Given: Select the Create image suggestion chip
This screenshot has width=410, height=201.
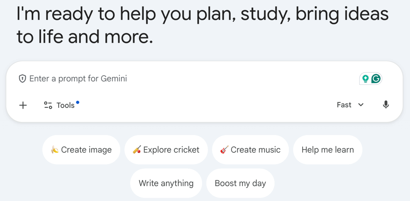Looking at the screenshot, I should (x=81, y=149).
